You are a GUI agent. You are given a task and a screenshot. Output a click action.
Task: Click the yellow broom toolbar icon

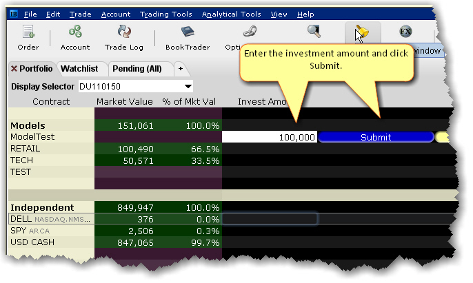(x=359, y=31)
